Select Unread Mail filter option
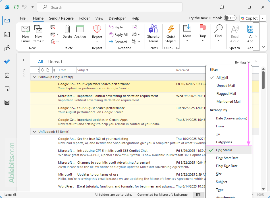This screenshot has height=198, width=270. tap(229, 86)
